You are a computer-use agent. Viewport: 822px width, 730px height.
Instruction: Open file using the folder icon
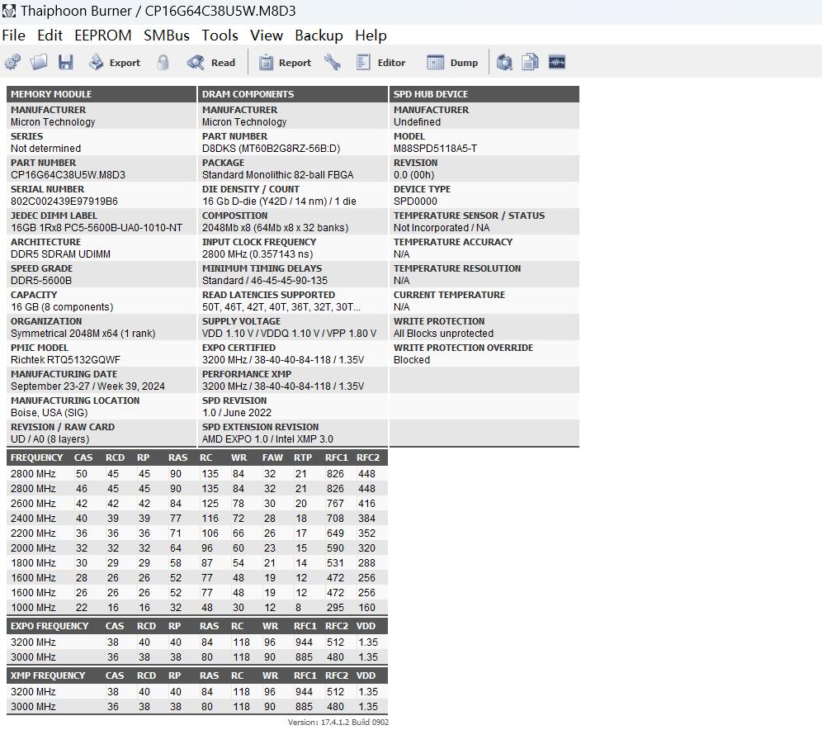[x=39, y=63]
